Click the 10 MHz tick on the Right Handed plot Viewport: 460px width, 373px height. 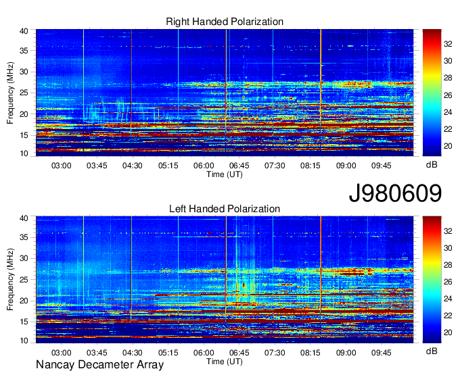pos(24,153)
